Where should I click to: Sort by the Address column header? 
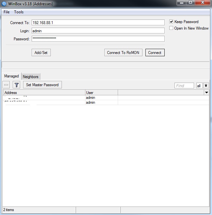click(44, 93)
